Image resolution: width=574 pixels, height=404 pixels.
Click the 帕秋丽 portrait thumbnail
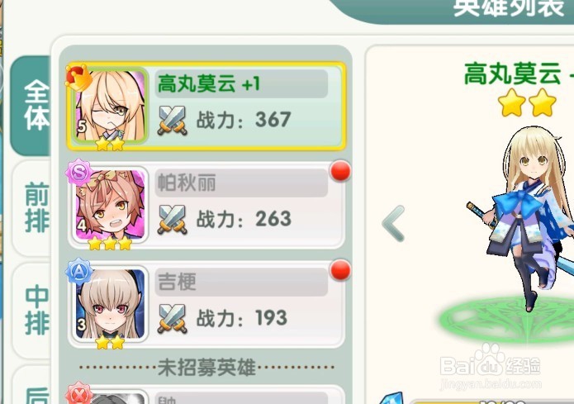(110, 205)
